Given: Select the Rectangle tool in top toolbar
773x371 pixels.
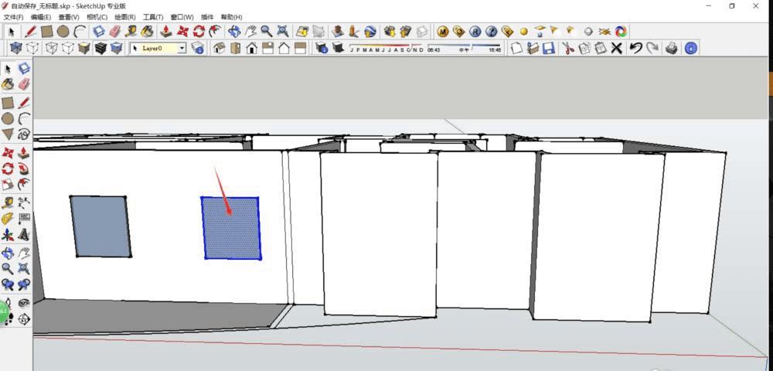Looking at the screenshot, I should pyautogui.click(x=47, y=32).
